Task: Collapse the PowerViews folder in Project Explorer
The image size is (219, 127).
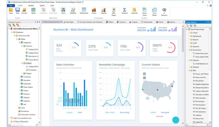Action: coord(189,50)
